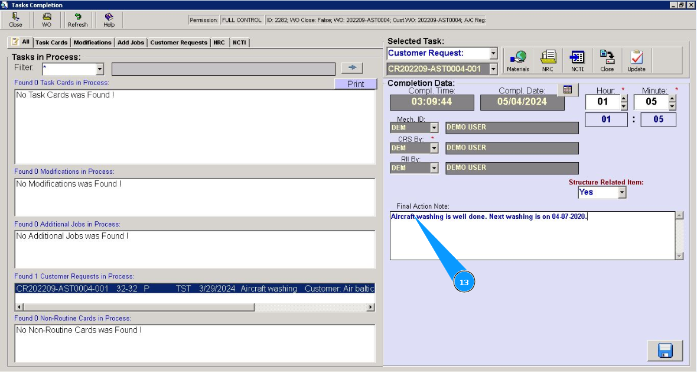Click 'No Non-Routine Cards was Found !' text
This screenshot has width=697, height=372.
click(x=79, y=330)
